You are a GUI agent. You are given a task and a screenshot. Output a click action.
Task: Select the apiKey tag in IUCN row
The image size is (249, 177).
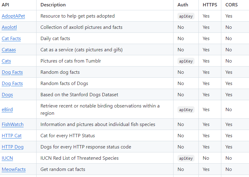(x=186, y=158)
